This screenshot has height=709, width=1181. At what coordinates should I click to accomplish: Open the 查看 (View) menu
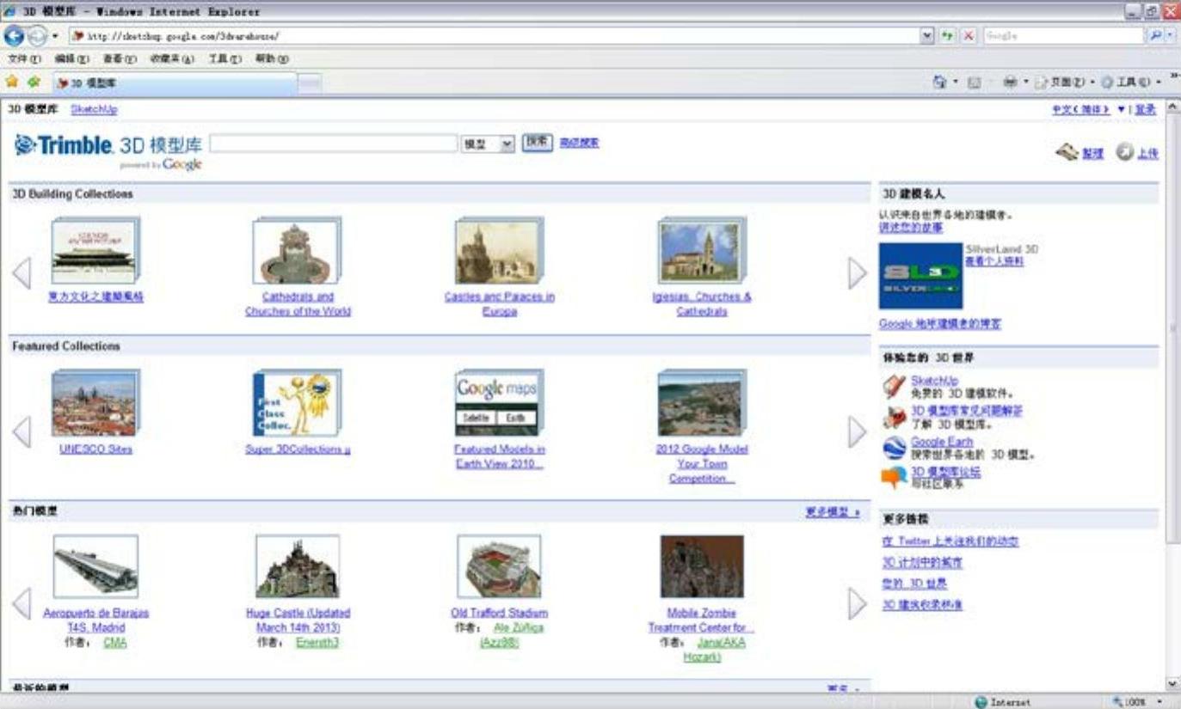click(x=120, y=58)
